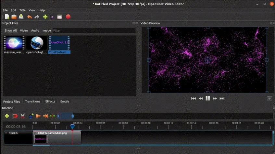Save current frame with camera icon
Screen dimensions: 275x154
[269, 98]
